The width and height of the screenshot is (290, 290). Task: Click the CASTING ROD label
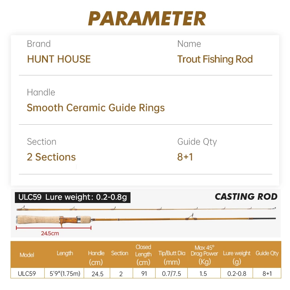(246, 197)
